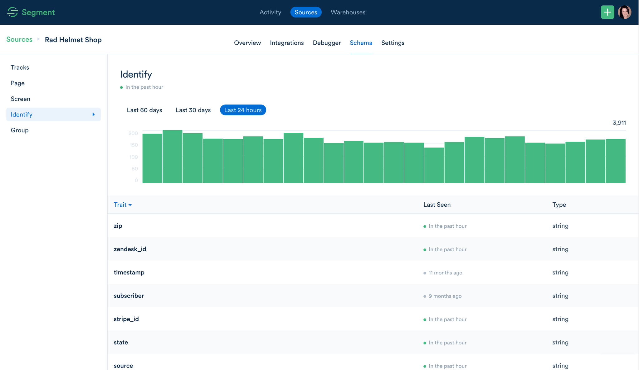Screen dimensions: 639x370
Task: Click gray status dot for timestamp trait
Action: 425,273
